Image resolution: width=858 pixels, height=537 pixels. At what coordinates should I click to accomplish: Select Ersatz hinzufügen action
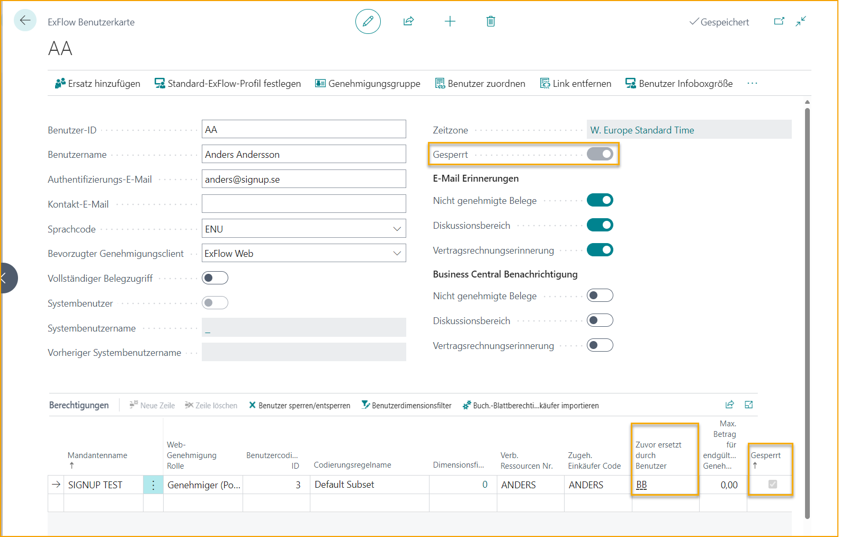point(97,83)
